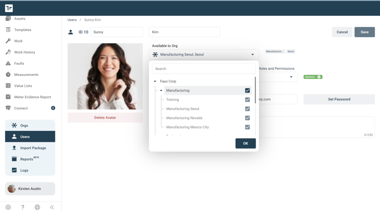This screenshot has height=212, width=380.
Task: Select Training tree row label
Action: coord(173,100)
